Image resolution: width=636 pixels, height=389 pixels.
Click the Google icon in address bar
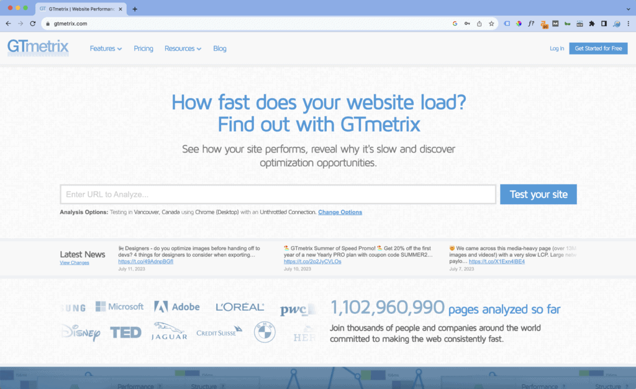pos(455,24)
